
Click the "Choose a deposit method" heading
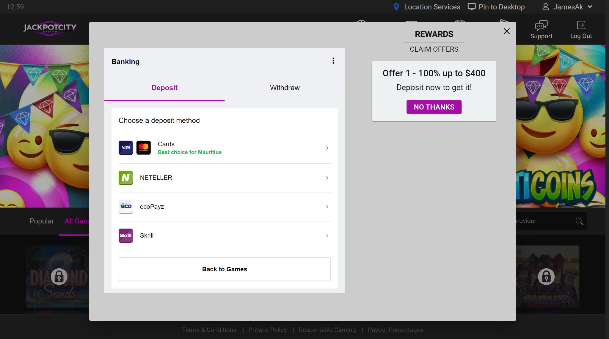click(159, 121)
